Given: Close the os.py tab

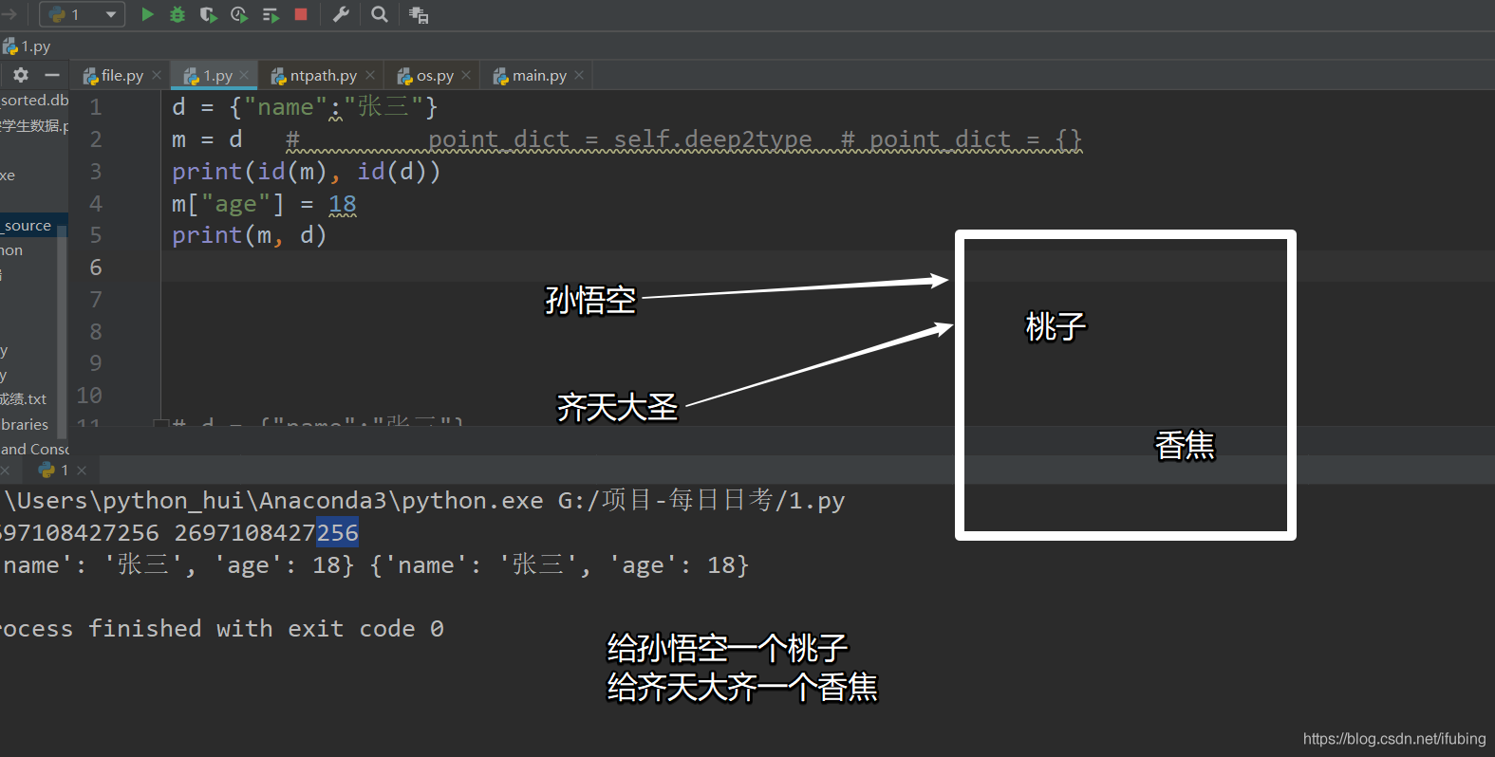Looking at the screenshot, I should pyautogui.click(x=466, y=75).
